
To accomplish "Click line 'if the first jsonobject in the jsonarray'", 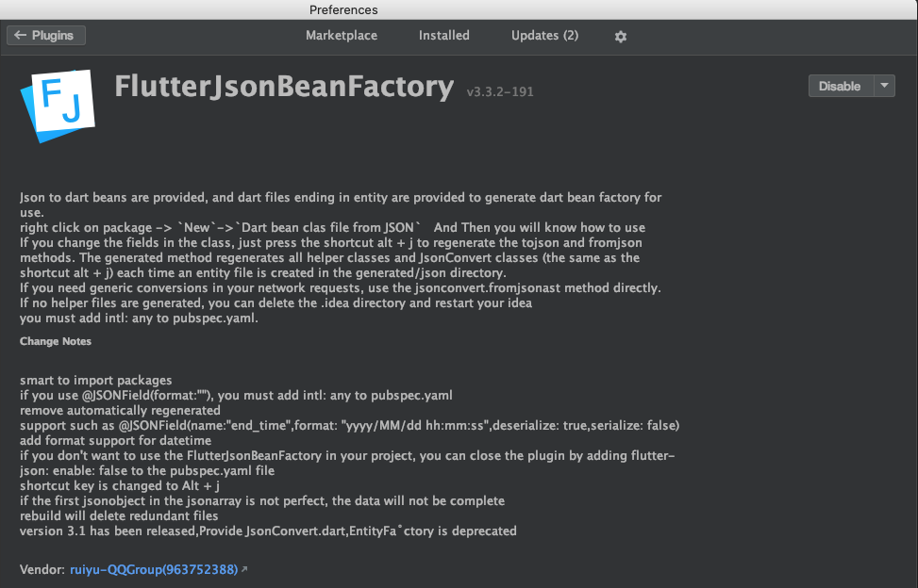I will click(x=262, y=501).
